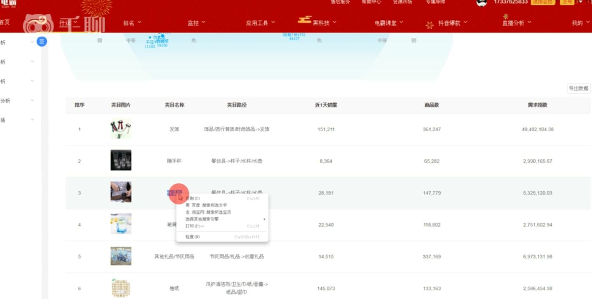Screen dimensions: 592x299
Task: Open the 专属导师 link in top bar
Action: click(x=435, y=2)
